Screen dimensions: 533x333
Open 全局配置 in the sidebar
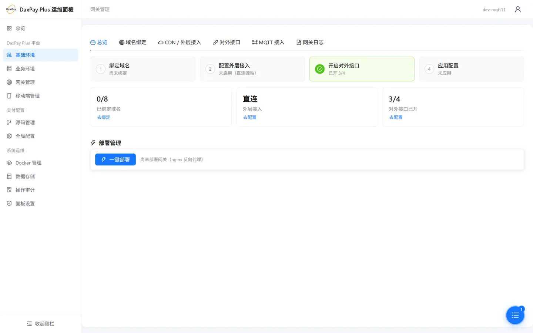[x=40, y=136]
